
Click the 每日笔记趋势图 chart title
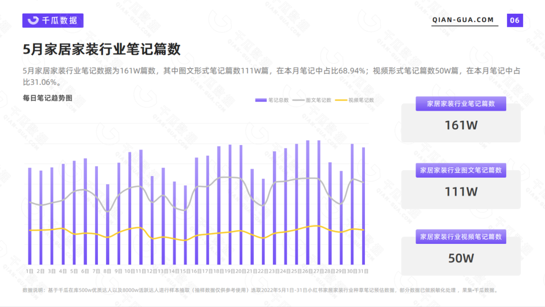click(47, 98)
